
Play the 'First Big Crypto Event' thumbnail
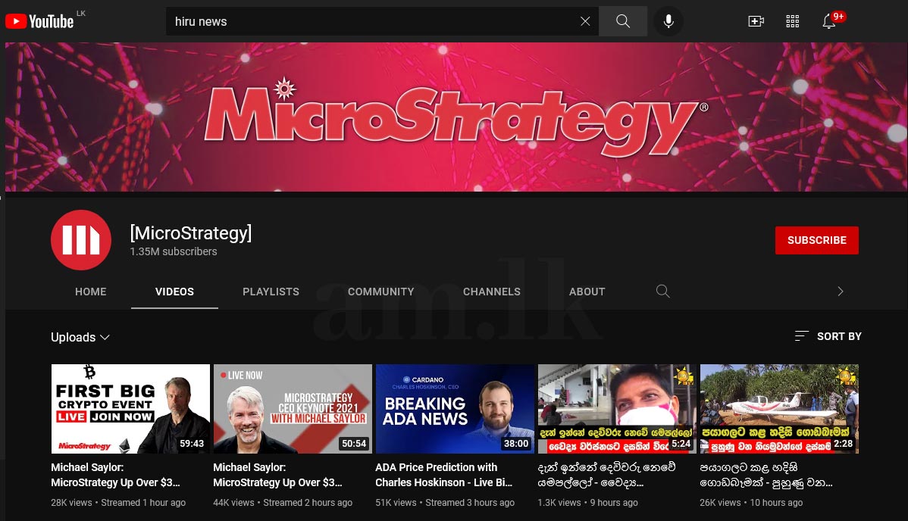[x=130, y=409]
